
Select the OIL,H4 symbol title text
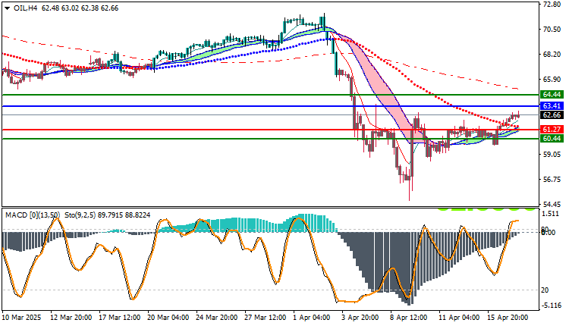coord(25,8)
